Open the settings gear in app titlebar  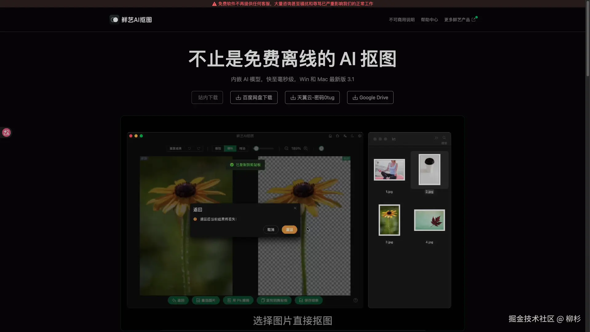[360, 136]
